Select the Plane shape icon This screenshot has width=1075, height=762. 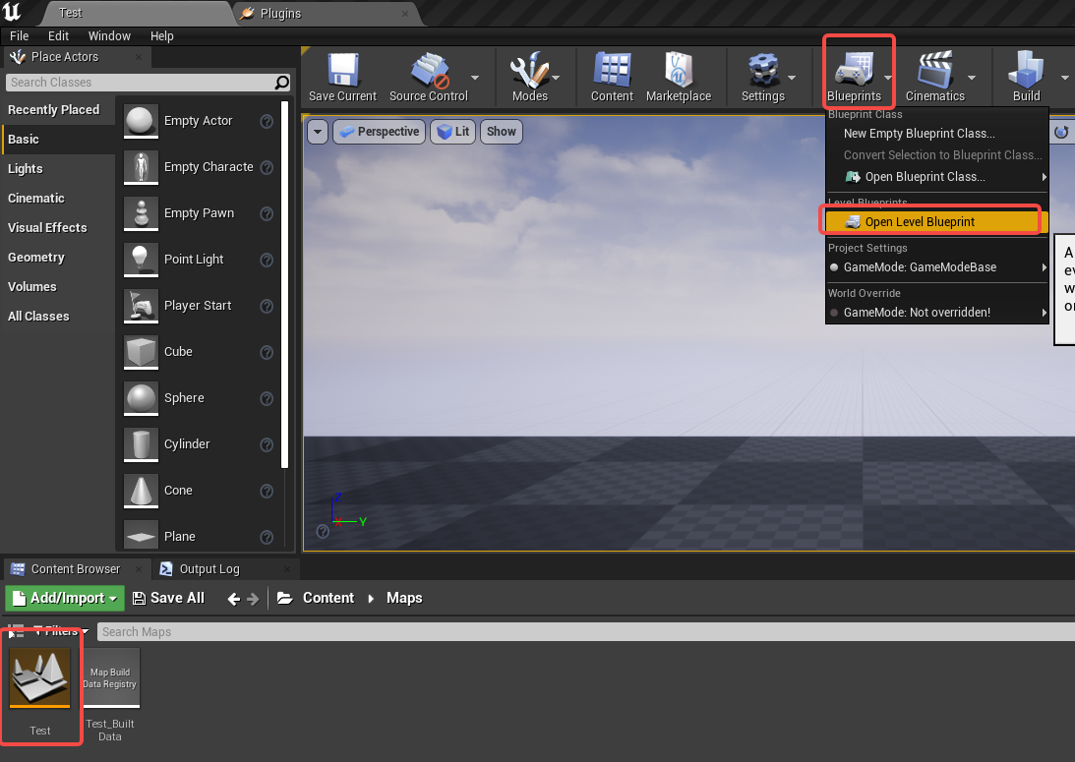click(141, 535)
